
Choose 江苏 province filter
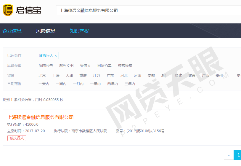(97, 76)
